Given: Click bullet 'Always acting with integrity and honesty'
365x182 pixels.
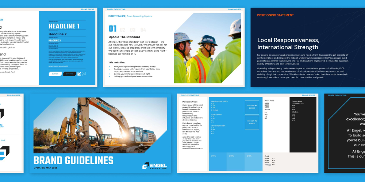Looking at the screenshot, I should click(135, 67).
